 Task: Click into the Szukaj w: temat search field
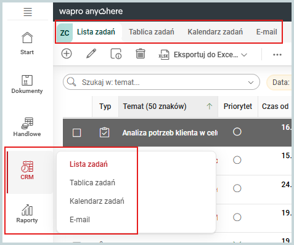click(x=161, y=82)
